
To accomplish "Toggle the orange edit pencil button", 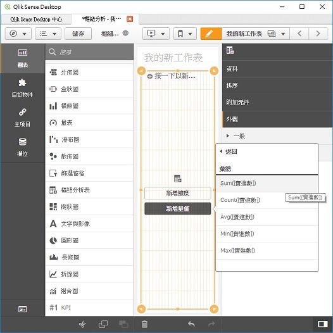I will [x=211, y=34].
